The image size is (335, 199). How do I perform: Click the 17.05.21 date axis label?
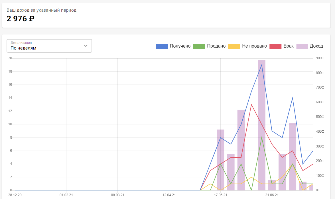point(220,195)
